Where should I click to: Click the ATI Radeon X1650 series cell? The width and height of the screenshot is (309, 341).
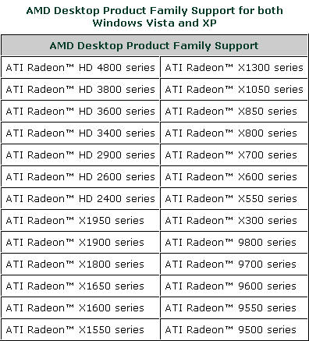coord(80,286)
